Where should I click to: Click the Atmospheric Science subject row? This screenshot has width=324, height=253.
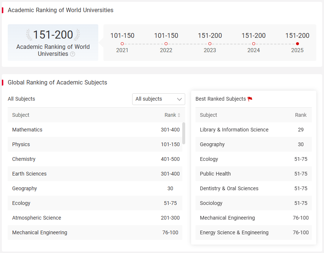click(x=95, y=218)
